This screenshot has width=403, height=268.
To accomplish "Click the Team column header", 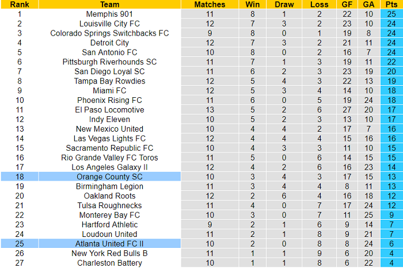I will click(x=109, y=4).
